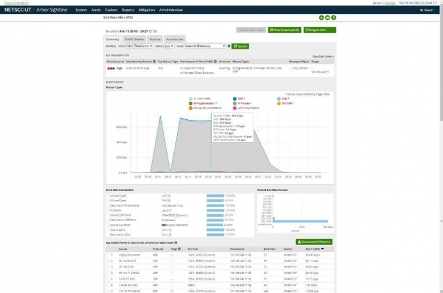Click the Search magnifier in the top bar
443x293 pixels.
[x=422, y=10]
